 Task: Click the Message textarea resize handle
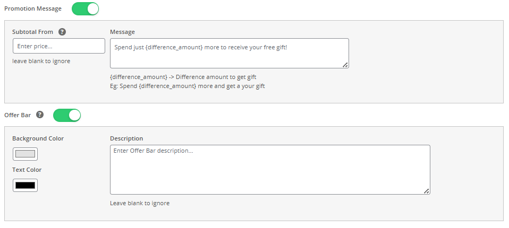pyautogui.click(x=345, y=65)
